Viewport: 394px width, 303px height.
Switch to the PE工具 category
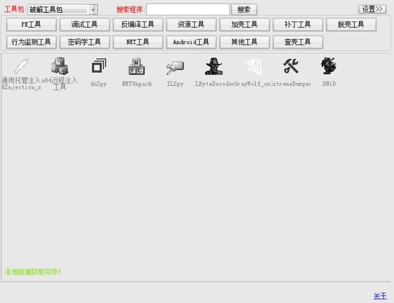(31, 25)
